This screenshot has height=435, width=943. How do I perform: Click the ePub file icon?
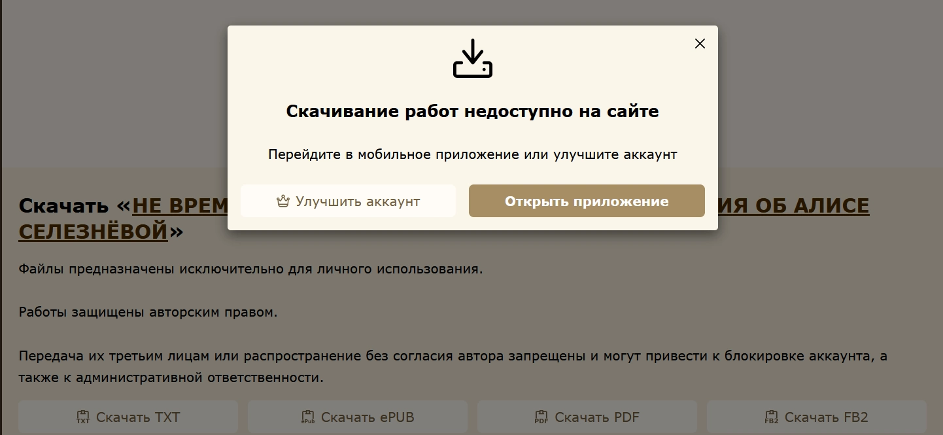[x=308, y=417]
